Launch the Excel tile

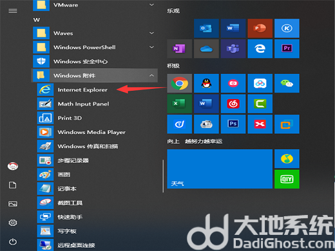(x=179, y=104)
